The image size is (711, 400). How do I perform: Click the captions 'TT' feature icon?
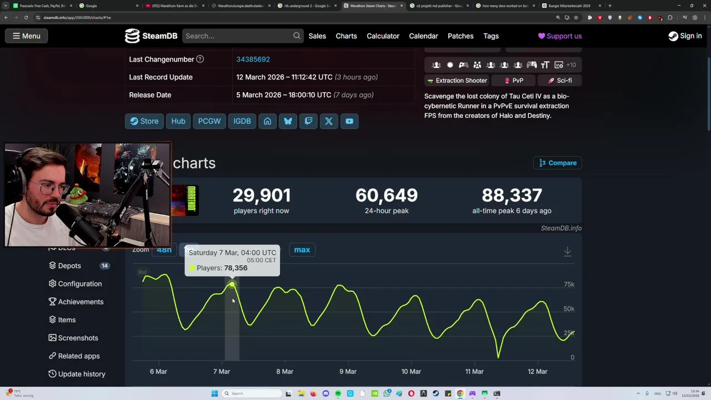[x=545, y=65]
